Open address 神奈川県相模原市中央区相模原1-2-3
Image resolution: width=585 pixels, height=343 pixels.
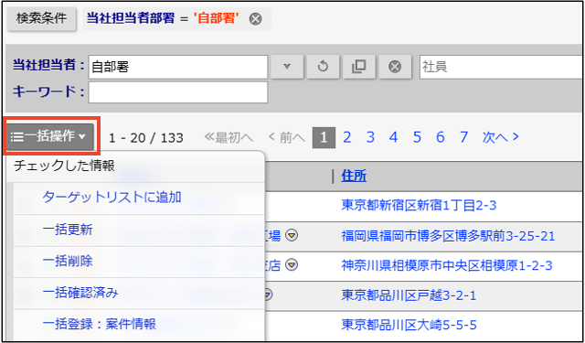[x=447, y=265]
